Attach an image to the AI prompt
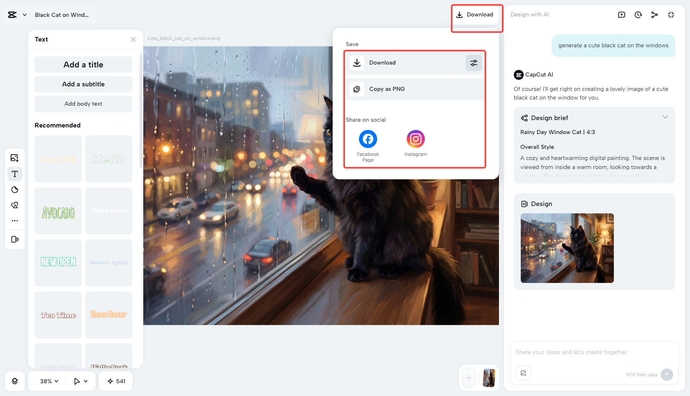690x396 pixels. coord(523,373)
